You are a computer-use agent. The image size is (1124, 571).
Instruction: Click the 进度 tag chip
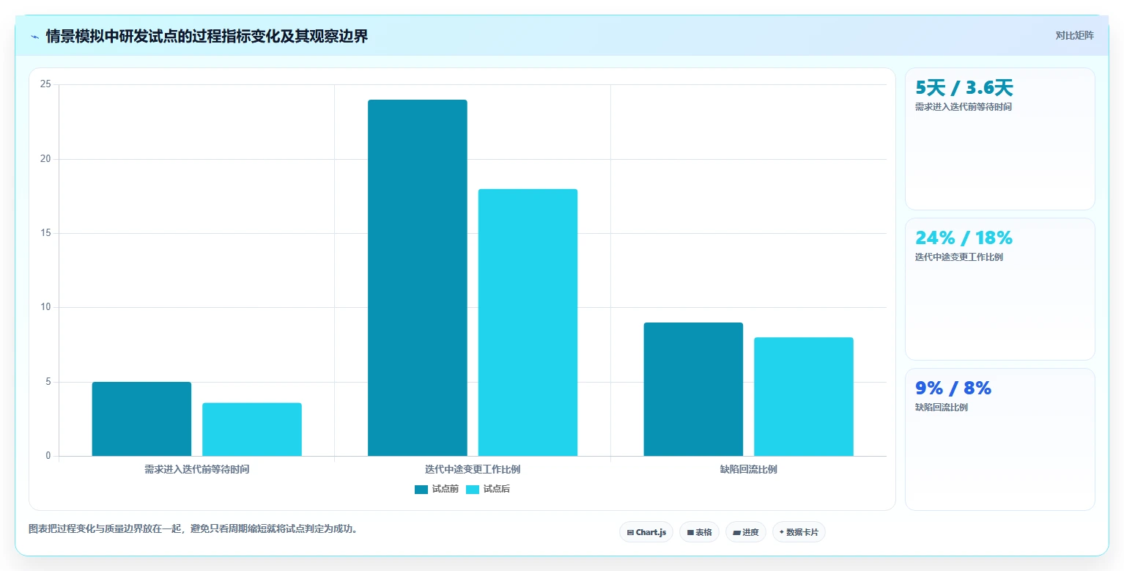(x=746, y=532)
